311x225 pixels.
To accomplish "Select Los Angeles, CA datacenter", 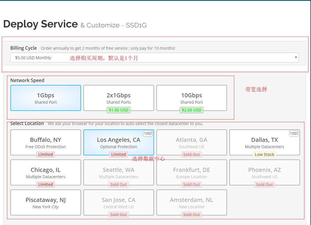I will 119,142.
